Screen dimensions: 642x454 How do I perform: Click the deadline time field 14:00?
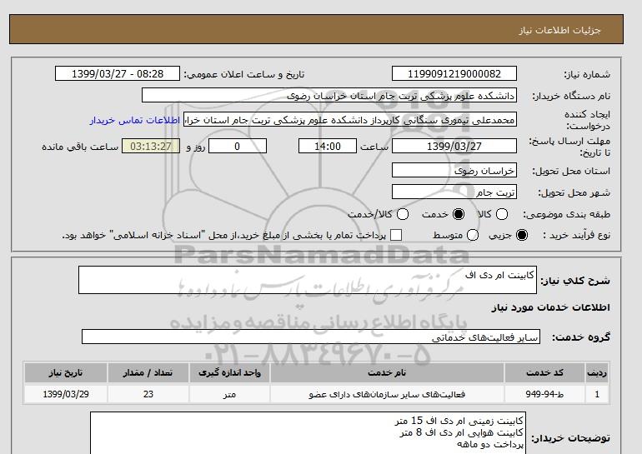click(x=328, y=146)
